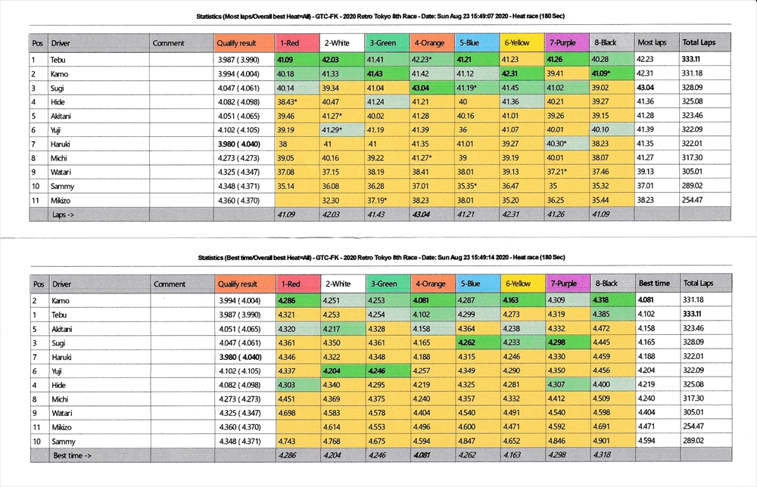Screen dimensions: 757x487
Task: Click driver name Mikizo in the top table
Action: [63, 200]
